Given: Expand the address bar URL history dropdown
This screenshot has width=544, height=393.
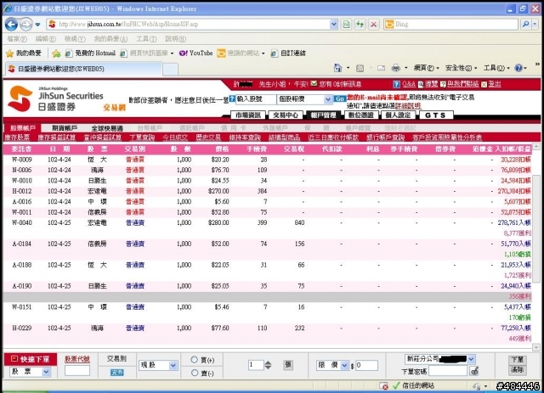Looking at the screenshot, I should tap(333, 24).
